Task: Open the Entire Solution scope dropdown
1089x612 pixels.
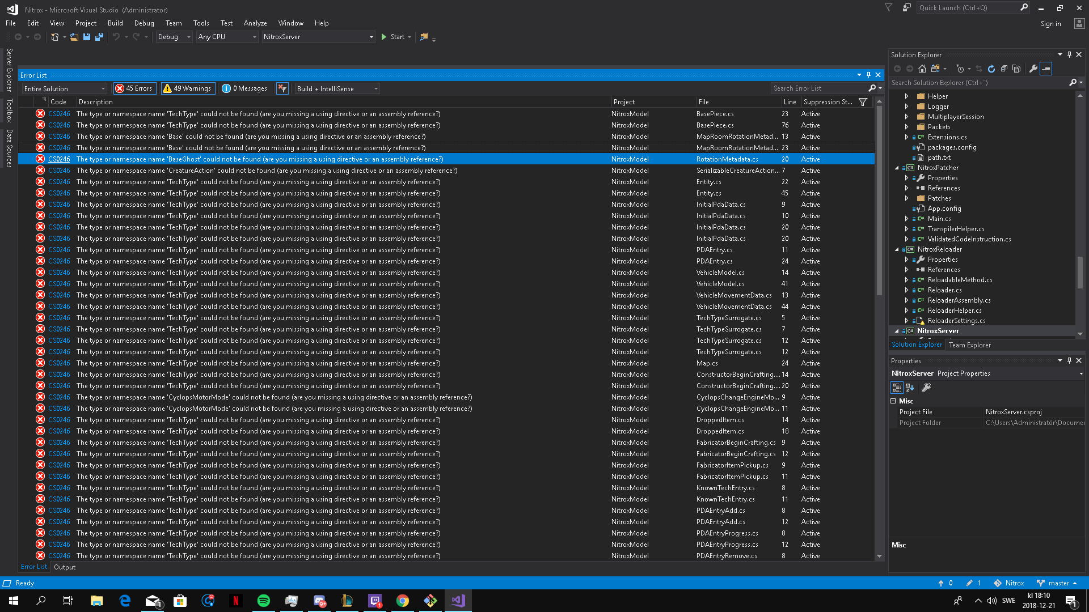Action: (102, 88)
